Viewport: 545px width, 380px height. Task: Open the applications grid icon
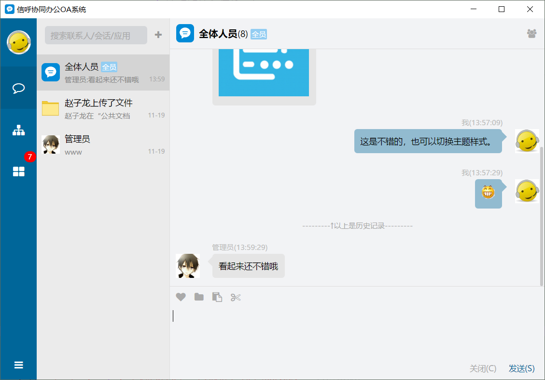[x=18, y=171]
